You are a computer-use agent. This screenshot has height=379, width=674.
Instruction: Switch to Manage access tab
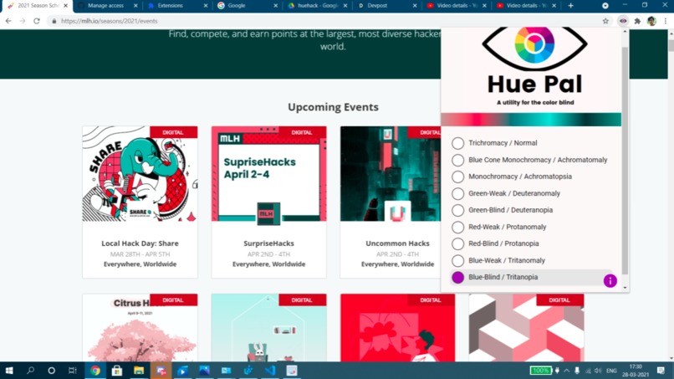pos(105,6)
